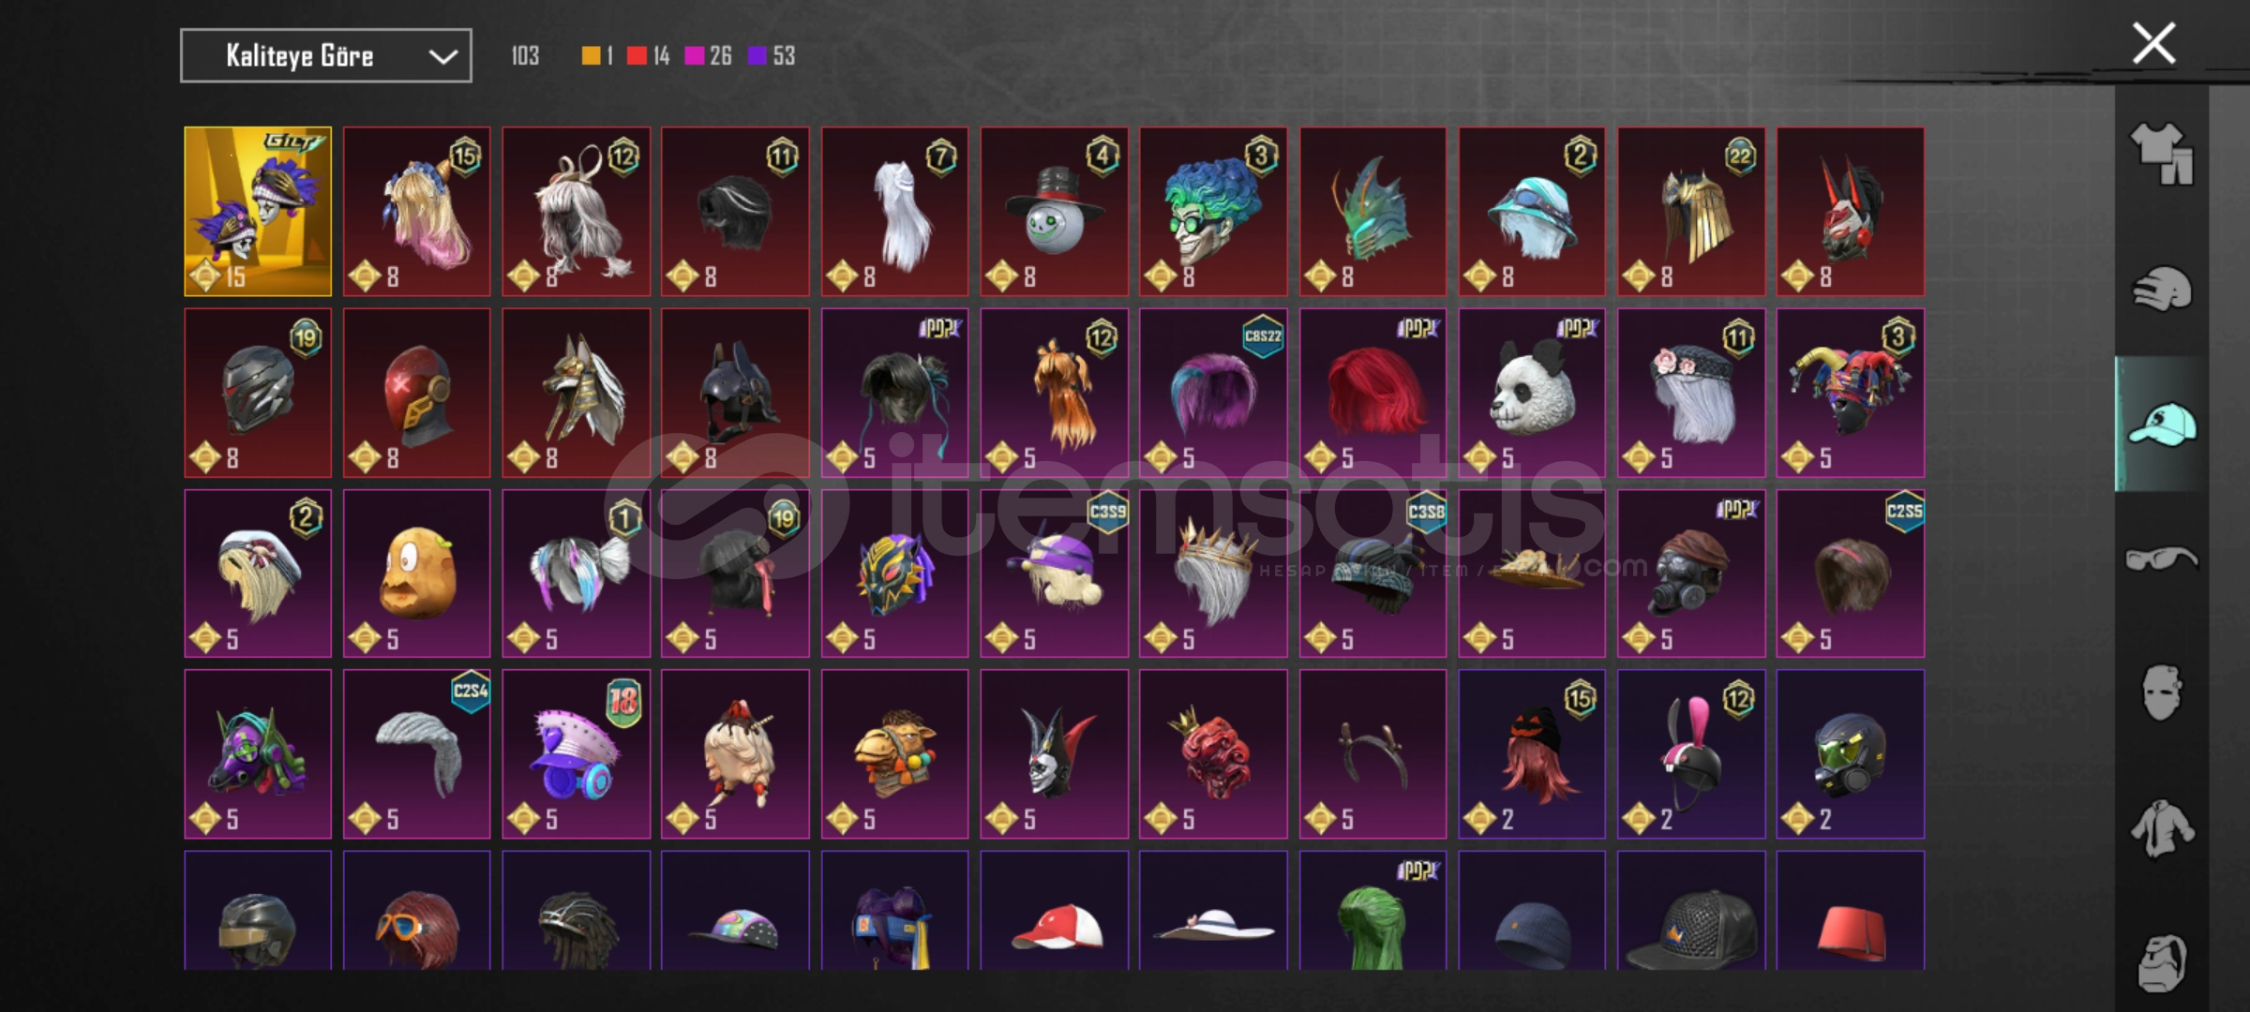2250x1012 pixels.
Task: Select the baseball cap headwear category
Action: coord(2162,424)
